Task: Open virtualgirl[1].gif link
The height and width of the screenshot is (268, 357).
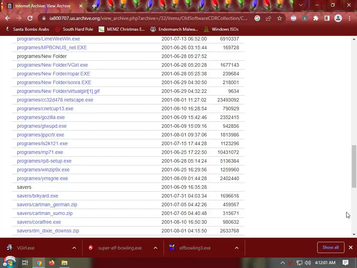Action: (58, 91)
